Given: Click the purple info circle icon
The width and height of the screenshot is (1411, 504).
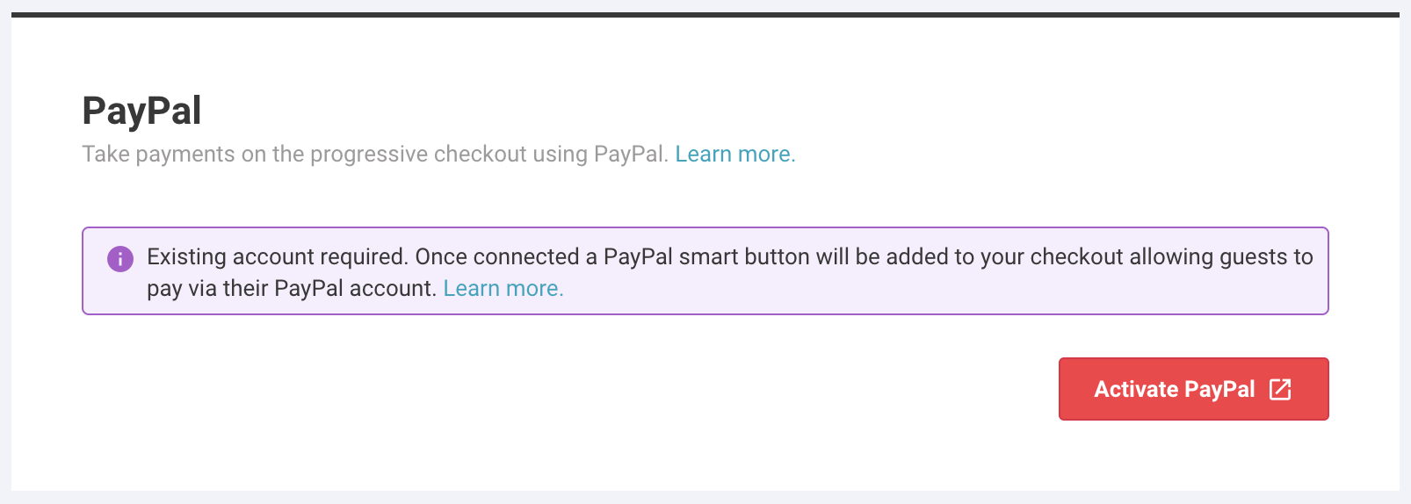Looking at the screenshot, I should pyautogui.click(x=120, y=259).
